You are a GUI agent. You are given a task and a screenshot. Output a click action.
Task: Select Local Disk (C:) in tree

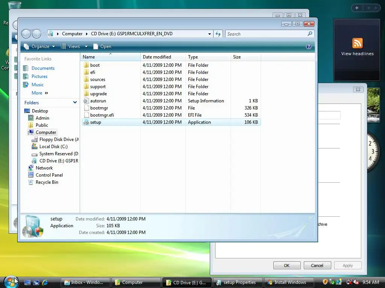tap(53, 147)
